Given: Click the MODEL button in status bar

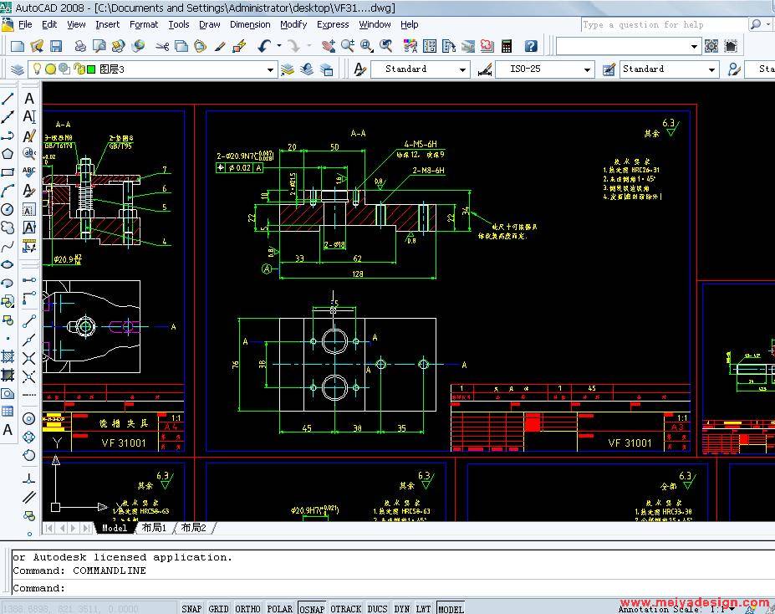Looking at the screenshot, I should [x=450, y=608].
